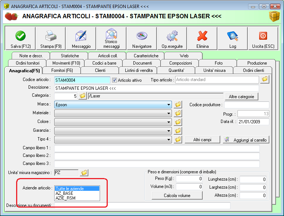The image size is (284, 216).
Task: Click the Codice articolo field STAM0004
Action: point(82,80)
